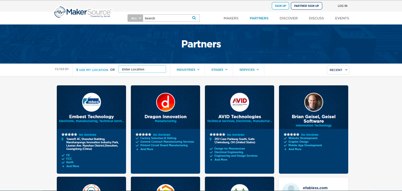This screenshot has height=191, width=402.
Task: Open the Discover menu
Action: coord(289,18)
